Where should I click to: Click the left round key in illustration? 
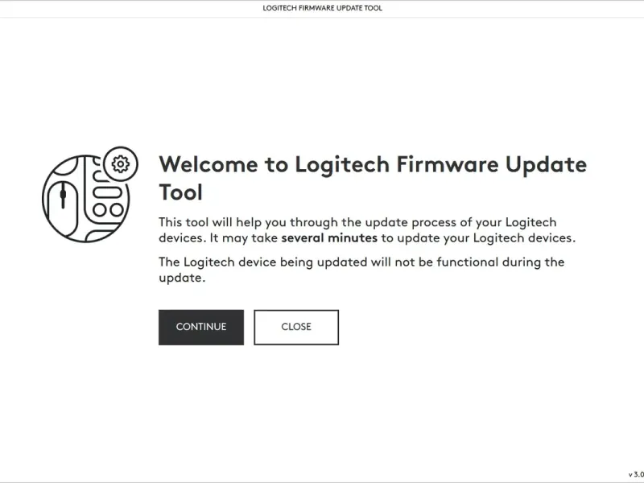point(99,210)
